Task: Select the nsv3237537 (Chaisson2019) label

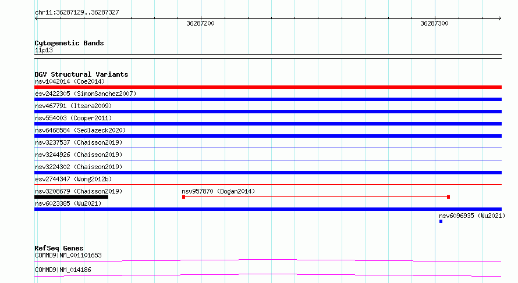Action: [x=79, y=142]
